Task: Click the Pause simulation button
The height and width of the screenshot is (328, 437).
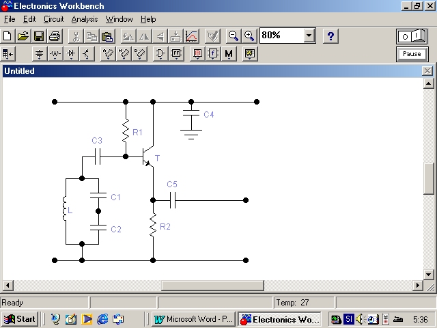Action: [x=412, y=54]
